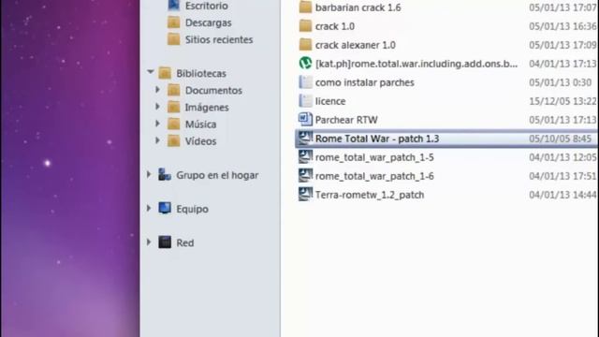This screenshot has width=599, height=337.
Task: Click the Sitios recientes folder icon
Action: (x=174, y=39)
